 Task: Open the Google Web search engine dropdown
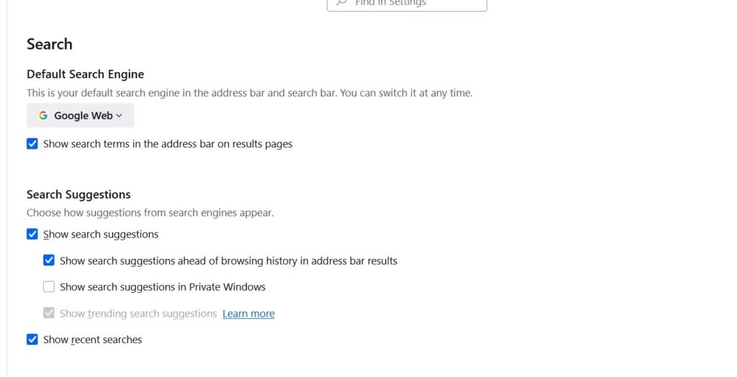(81, 115)
